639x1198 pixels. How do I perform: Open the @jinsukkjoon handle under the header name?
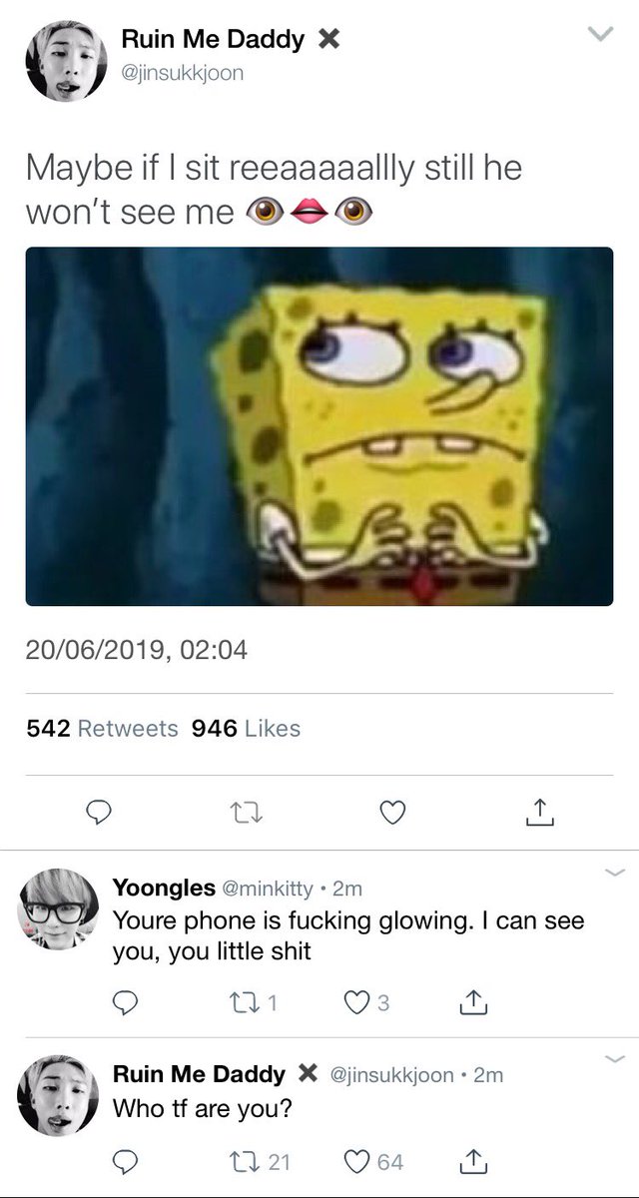[x=182, y=73]
